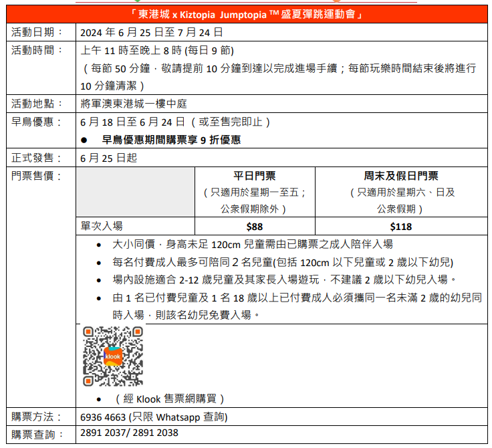This screenshot has width=492, height=448.
Task: Click the enquiry phone 2891 2037/ 2891 2038
Action: point(129,433)
